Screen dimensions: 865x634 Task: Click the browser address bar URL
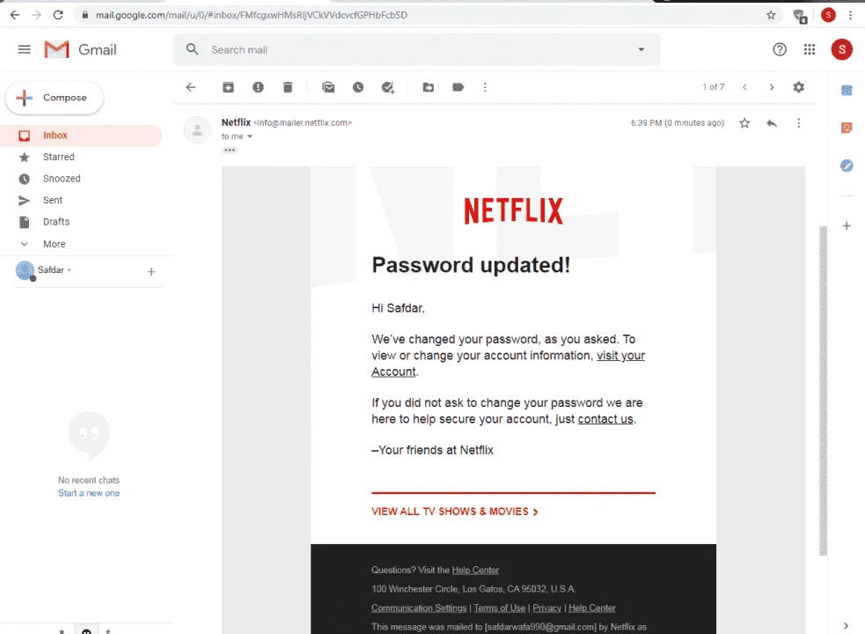coord(251,15)
